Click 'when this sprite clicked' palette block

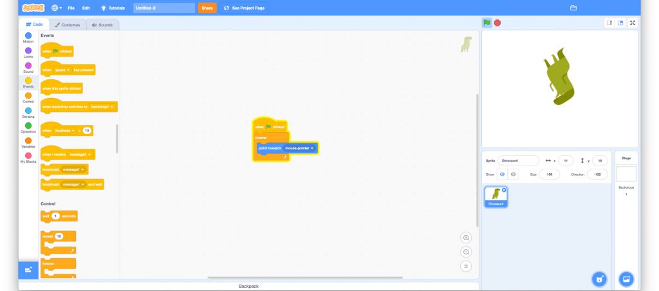[x=61, y=88]
